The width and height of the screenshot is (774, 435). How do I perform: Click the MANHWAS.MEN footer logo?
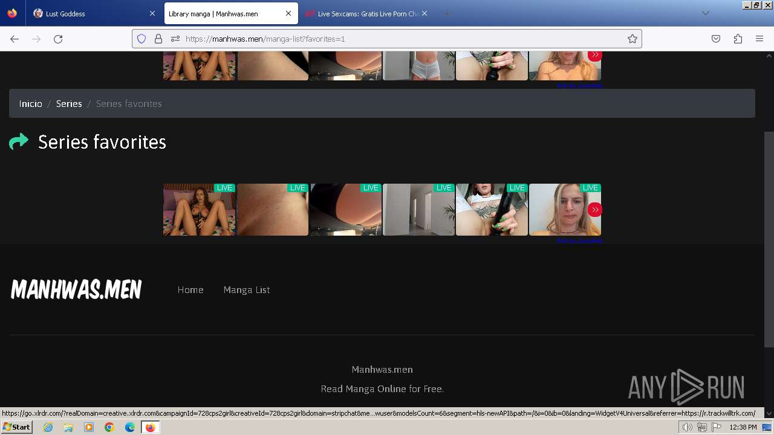coord(76,289)
